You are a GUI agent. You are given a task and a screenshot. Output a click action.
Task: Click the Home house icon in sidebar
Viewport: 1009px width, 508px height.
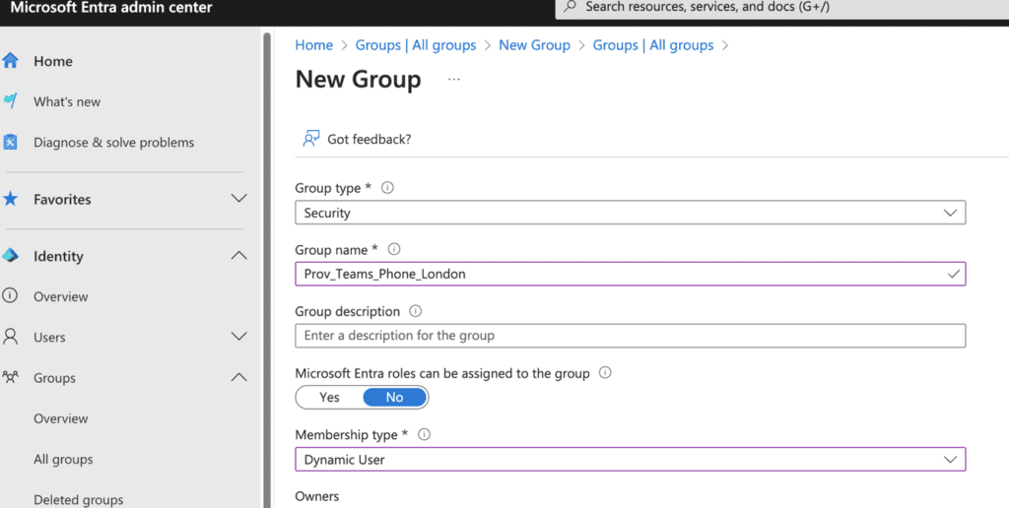pyautogui.click(x=10, y=61)
